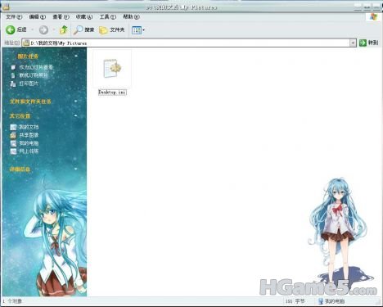Open the 工具(T) menu
The height and width of the screenshot is (307, 383).
tap(108, 17)
